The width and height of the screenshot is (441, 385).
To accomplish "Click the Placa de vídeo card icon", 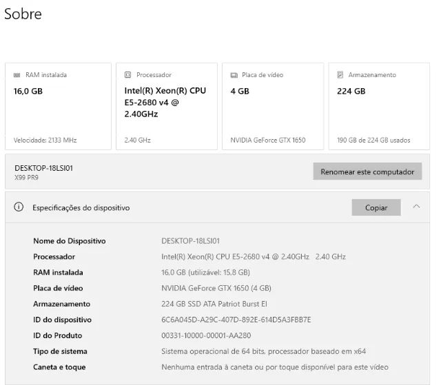I will [x=234, y=75].
